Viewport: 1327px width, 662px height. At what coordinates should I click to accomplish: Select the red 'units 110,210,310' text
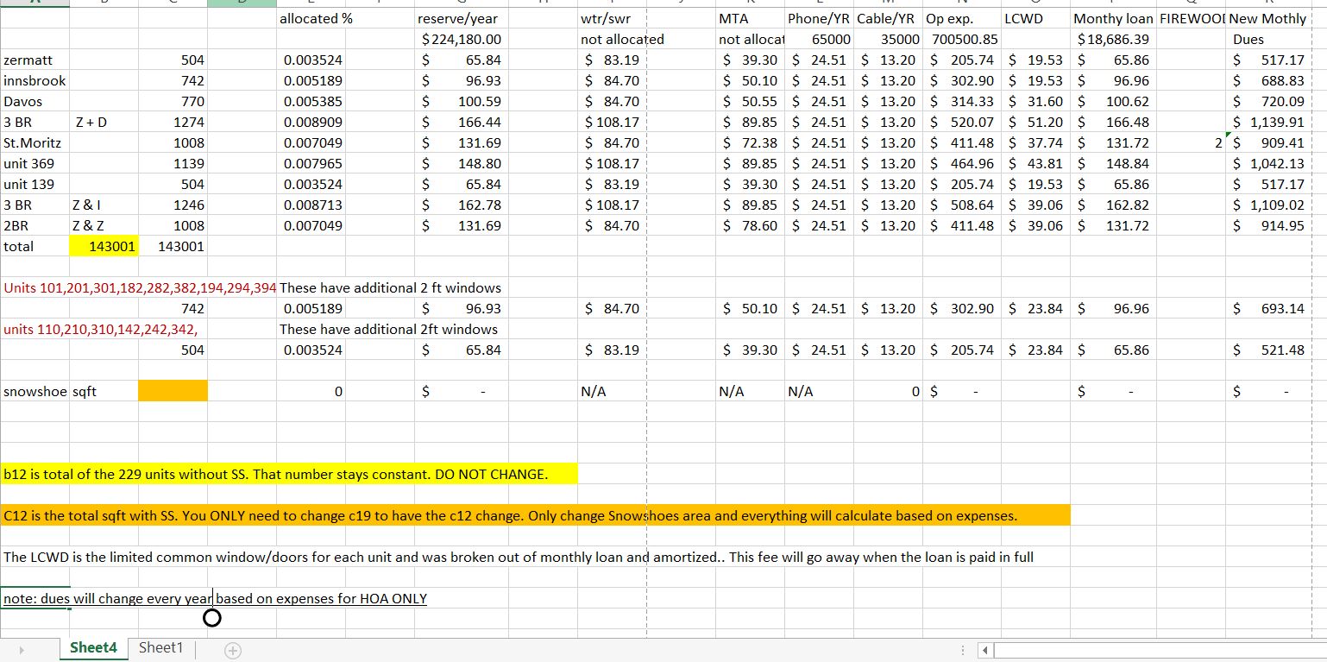tap(100, 330)
